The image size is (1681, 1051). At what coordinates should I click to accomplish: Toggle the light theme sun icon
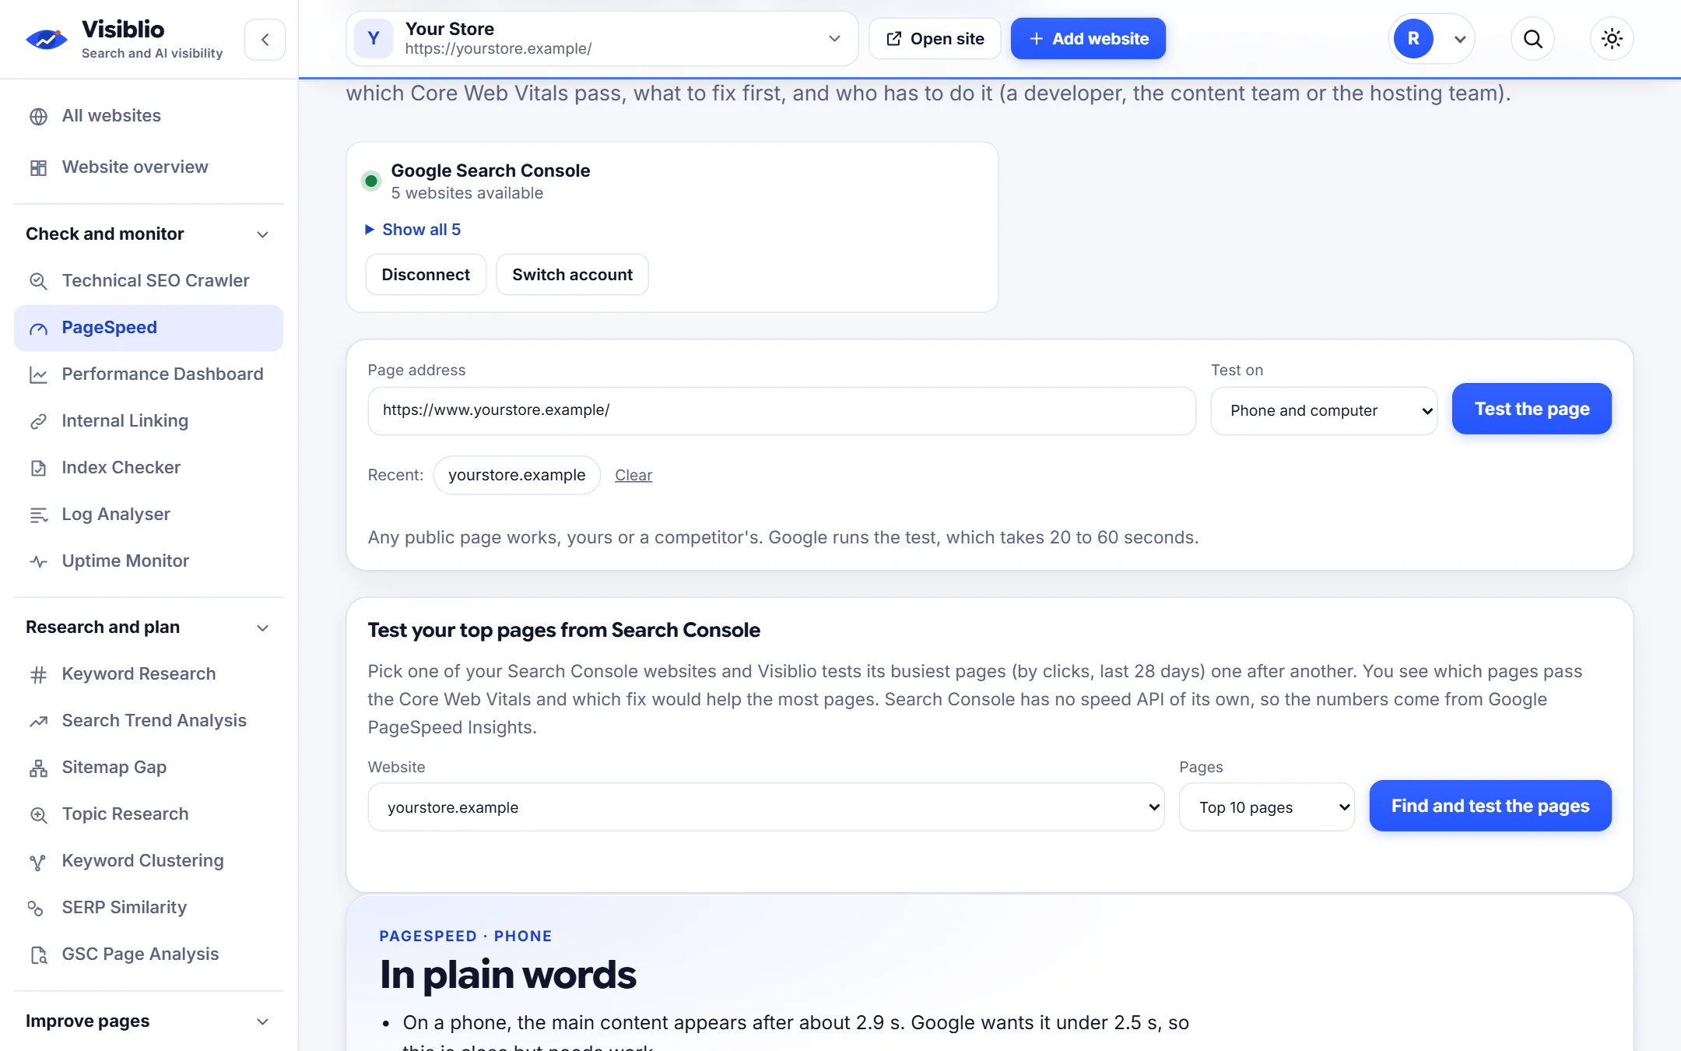pyautogui.click(x=1612, y=39)
